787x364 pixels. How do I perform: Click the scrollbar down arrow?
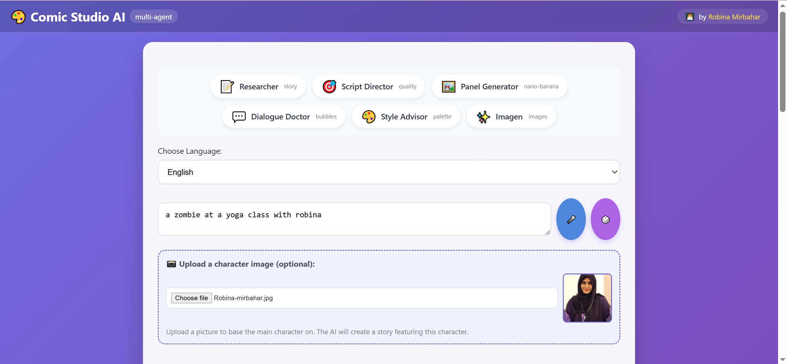782,359
